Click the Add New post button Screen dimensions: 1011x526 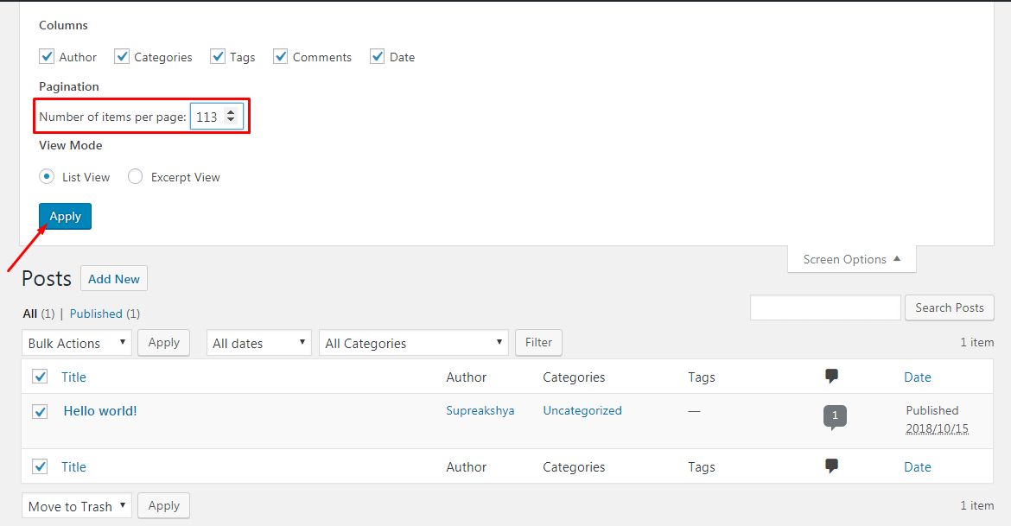click(114, 278)
